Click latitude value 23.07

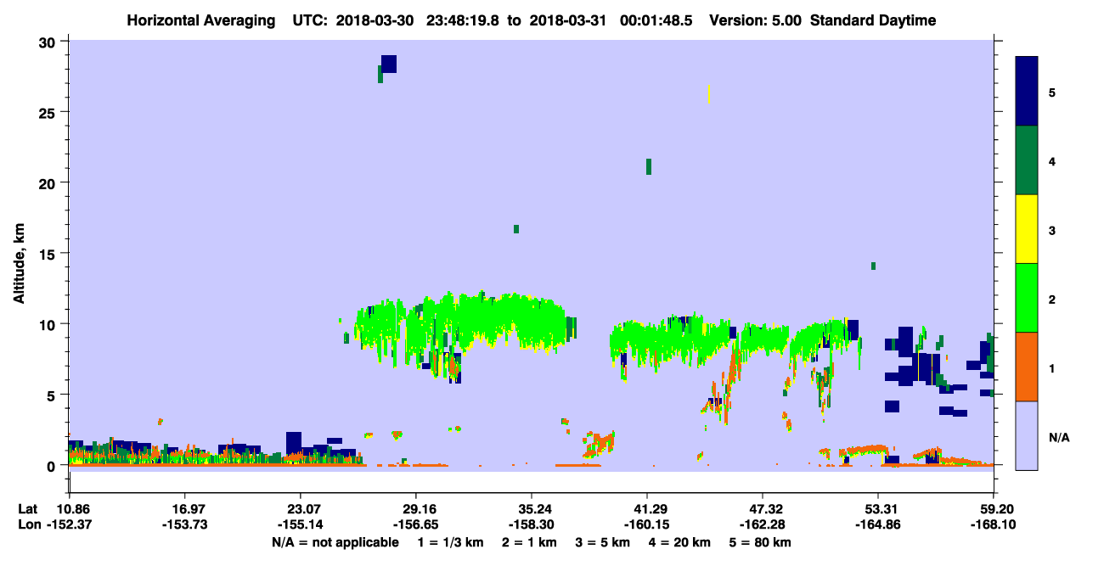coord(300,509)
